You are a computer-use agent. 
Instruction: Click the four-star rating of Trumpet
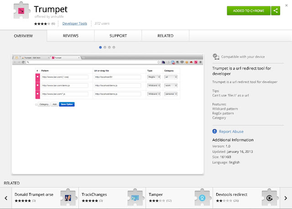42,24
